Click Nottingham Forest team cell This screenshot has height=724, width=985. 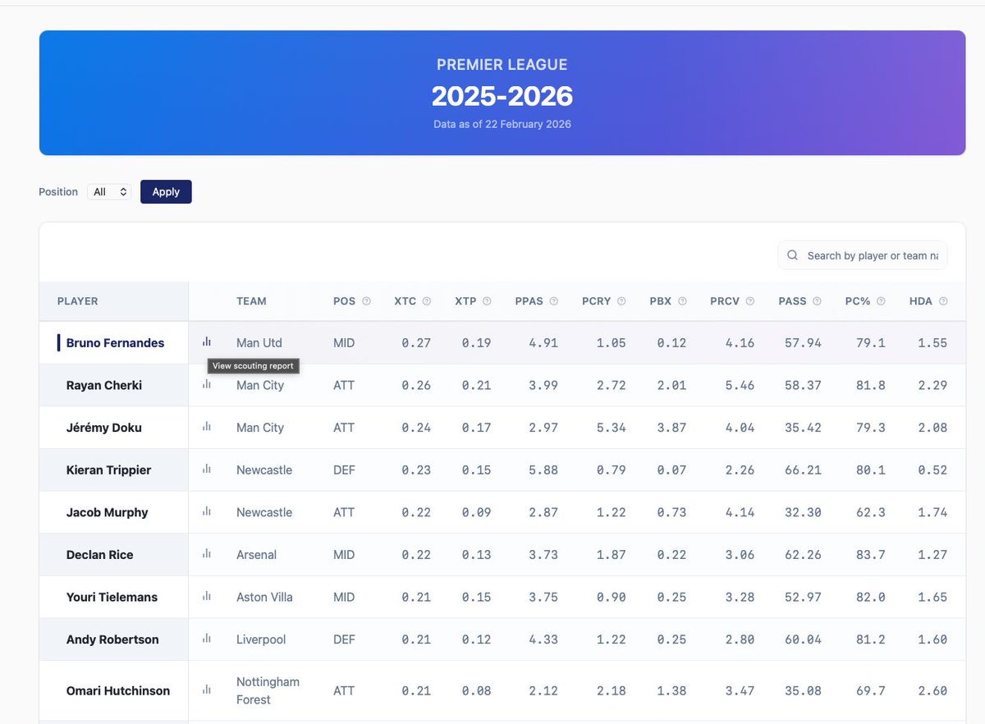[268, 690]
